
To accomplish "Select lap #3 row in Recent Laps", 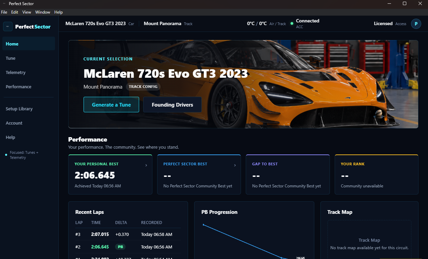I will coord(128,234).
